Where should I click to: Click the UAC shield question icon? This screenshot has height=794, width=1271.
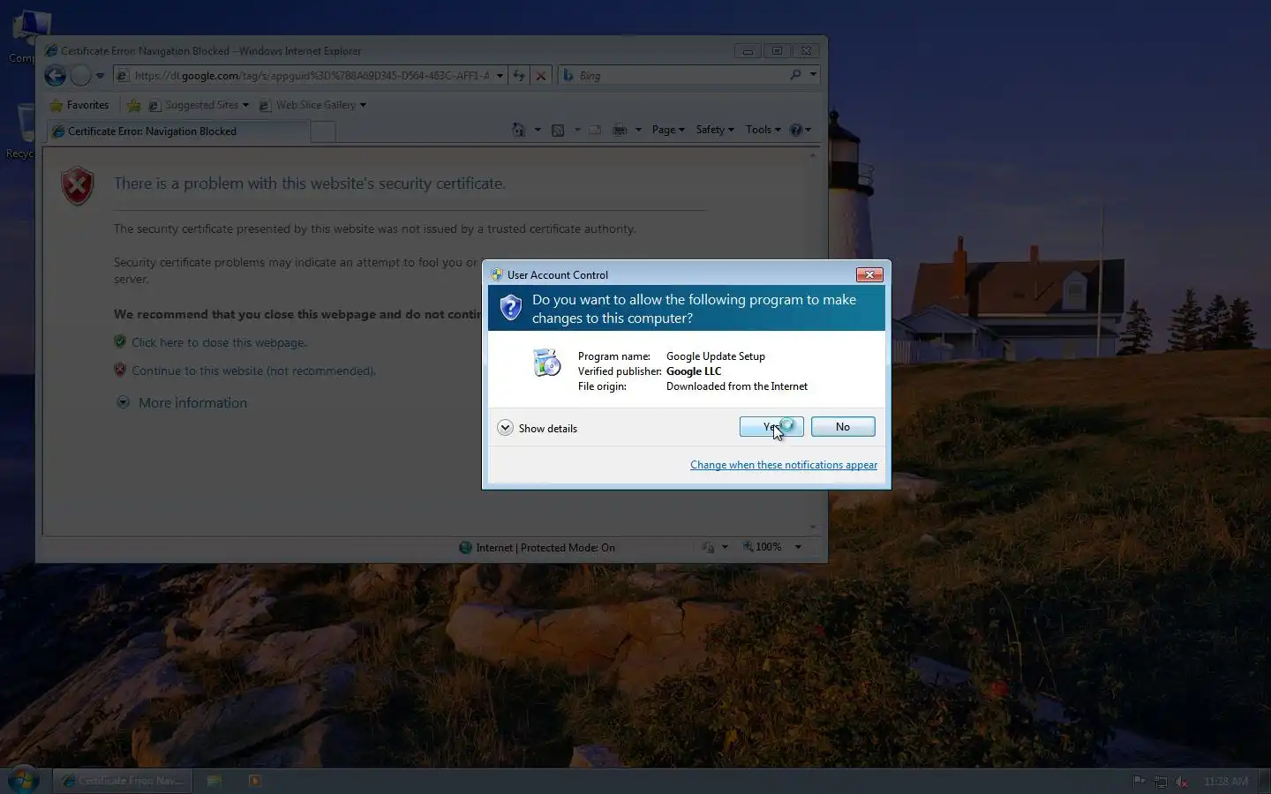(x=511, y=308)
